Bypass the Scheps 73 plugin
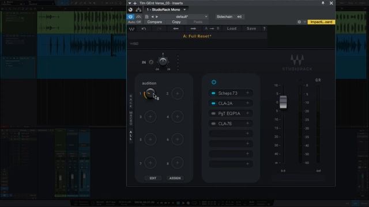369x207 pixels. 213,93
